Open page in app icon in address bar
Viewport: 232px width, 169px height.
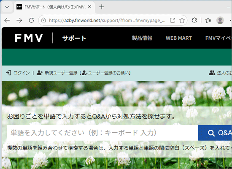coord(173,20)
